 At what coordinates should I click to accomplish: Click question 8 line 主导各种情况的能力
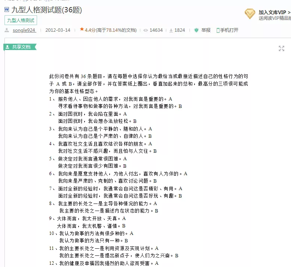pyautogui.click(x=107, y=204)
